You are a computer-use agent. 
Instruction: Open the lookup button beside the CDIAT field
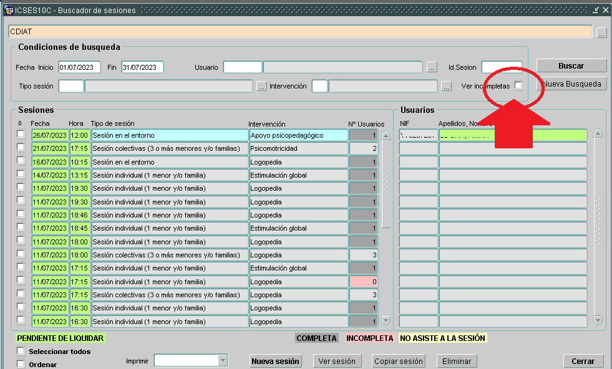click(601, 33)
